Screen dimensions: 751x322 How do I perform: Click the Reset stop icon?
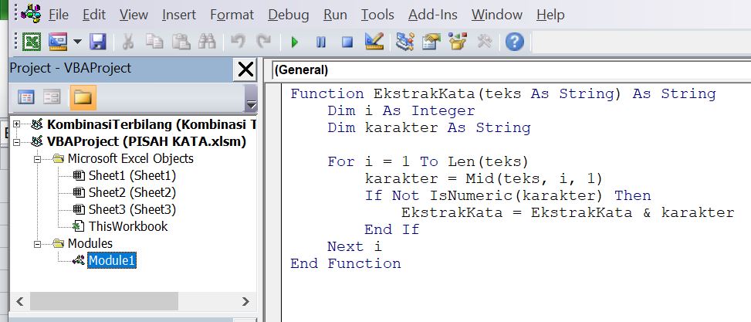(347, 42)
